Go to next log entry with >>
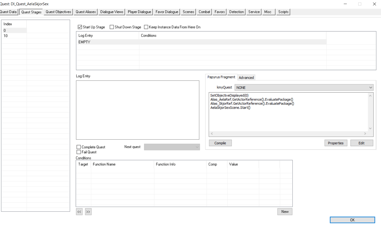381x225 pixels. click(88, 212)
